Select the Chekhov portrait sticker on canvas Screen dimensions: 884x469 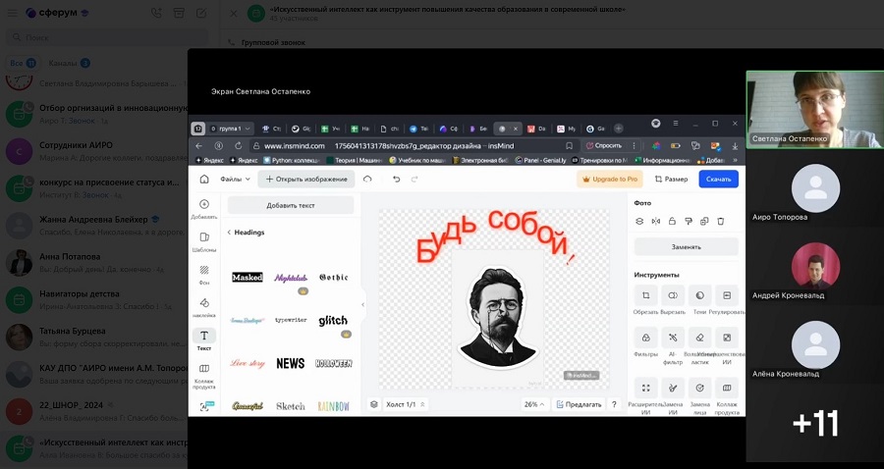click(497, 318)
